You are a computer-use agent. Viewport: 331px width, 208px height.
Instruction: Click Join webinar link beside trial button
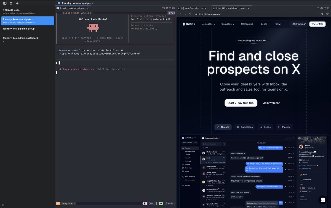[271, 103]
